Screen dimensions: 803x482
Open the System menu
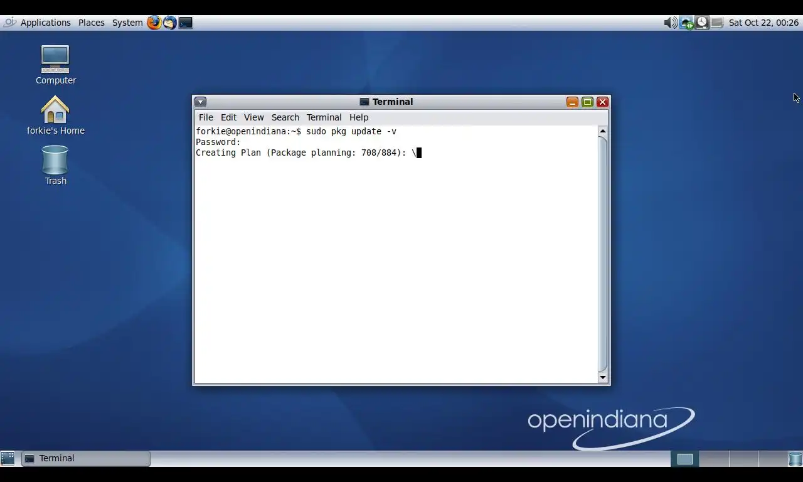(127, 23)
